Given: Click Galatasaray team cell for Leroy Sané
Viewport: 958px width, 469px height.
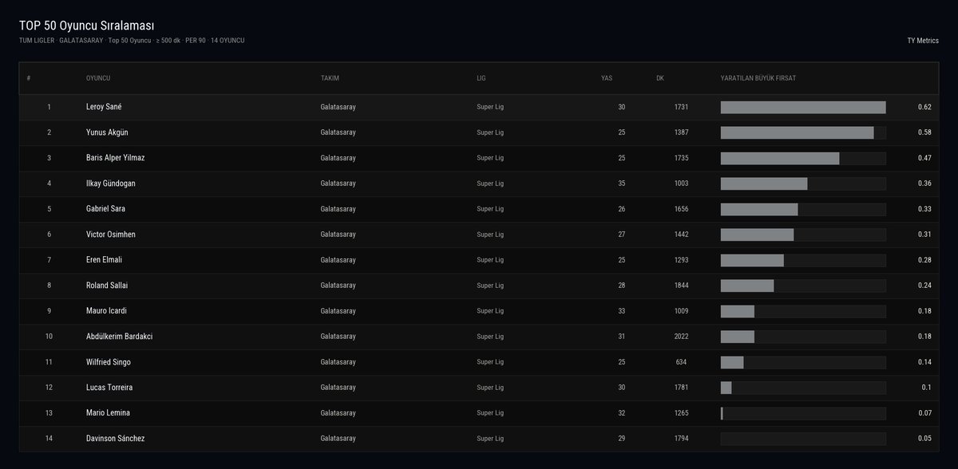Looking at the screenshot, I should 338,107.
